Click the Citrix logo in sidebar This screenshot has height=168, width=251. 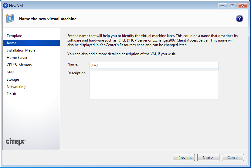[15, 142]
